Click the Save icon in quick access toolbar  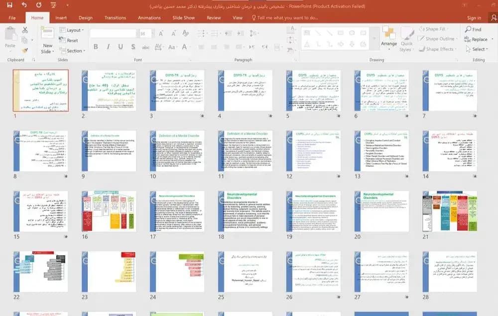(x=9, y=5)
